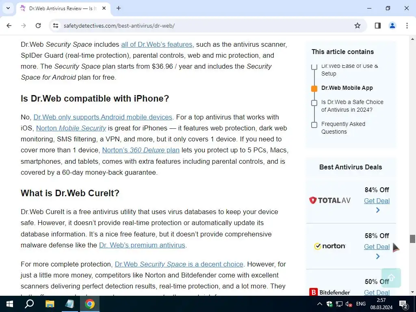This screenshot has height=312, width=416.
Task: Open Dr.Web Security Space is a decent choice link
Action: [x=179, y=264]
